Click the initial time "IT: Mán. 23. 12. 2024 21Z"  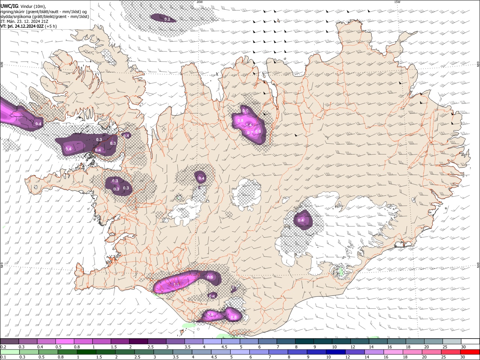[x=24, y=21]
